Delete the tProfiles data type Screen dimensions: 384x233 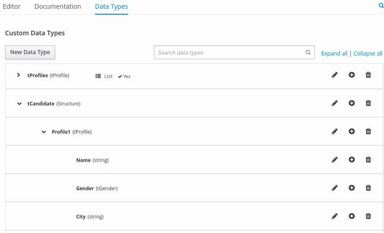tap(368, 75)
